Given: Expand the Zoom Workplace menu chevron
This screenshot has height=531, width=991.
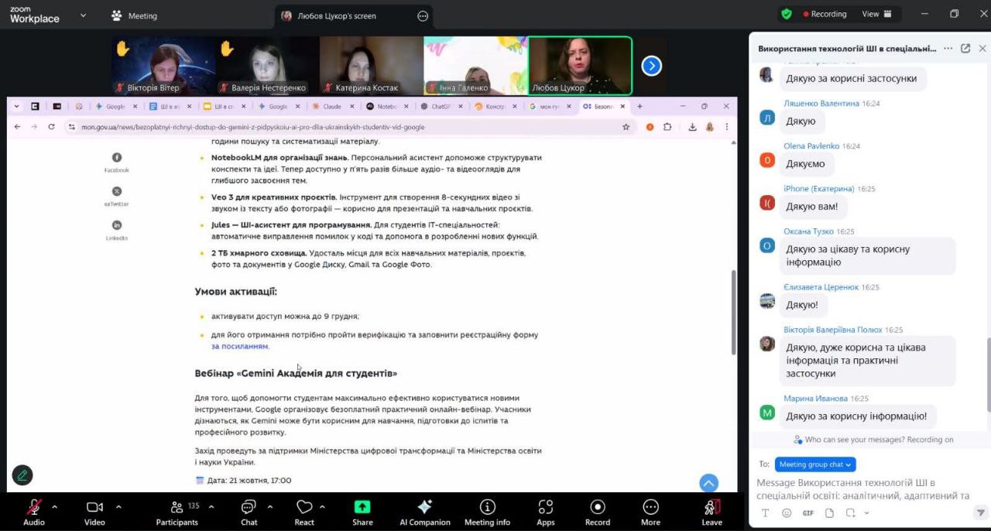Looking at the screenshot, I should [x=83, y=15].
